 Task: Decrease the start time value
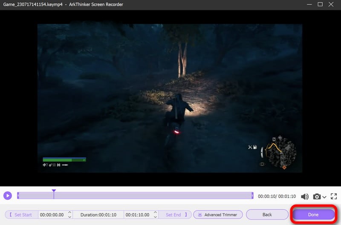[x=69, y=217]
